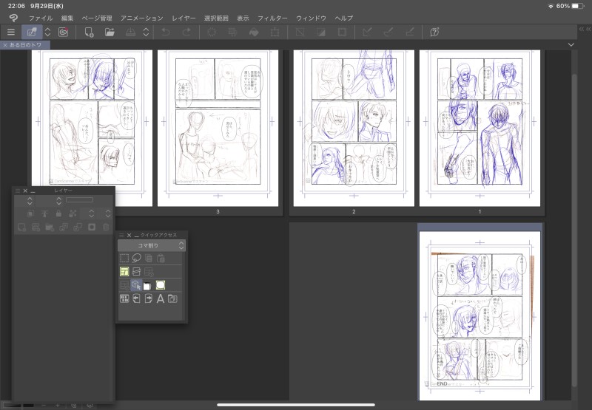Go to previous page icon in Quick Access
The height and width of the screenshot is (410, 592).
tap(136, 299)
